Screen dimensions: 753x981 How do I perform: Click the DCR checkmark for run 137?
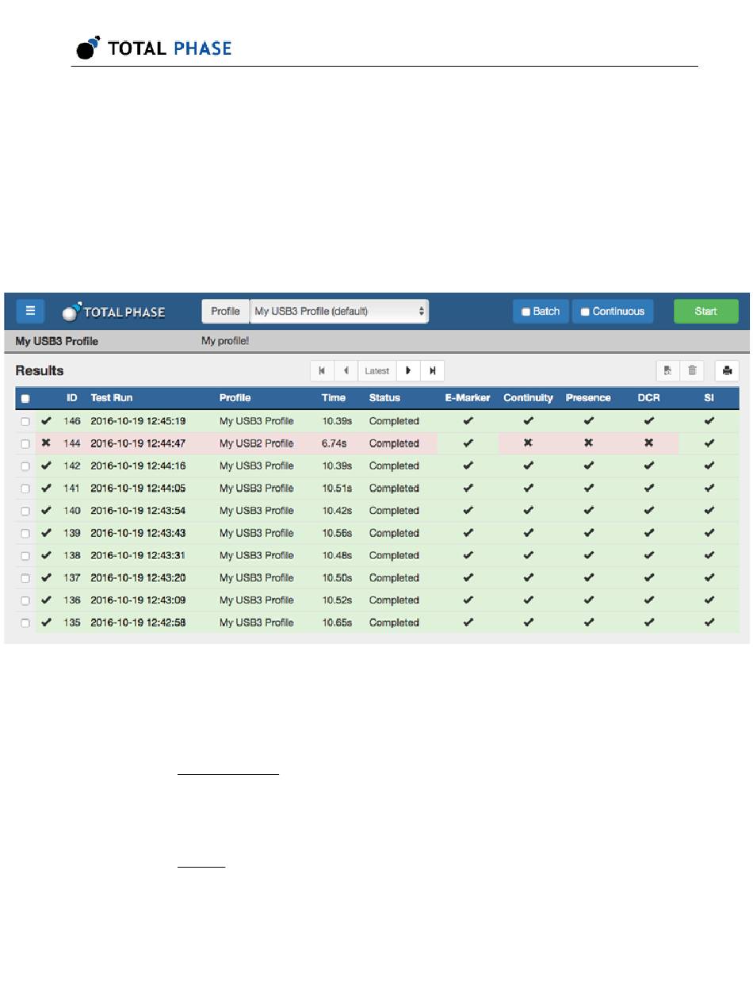coord(648,578)
